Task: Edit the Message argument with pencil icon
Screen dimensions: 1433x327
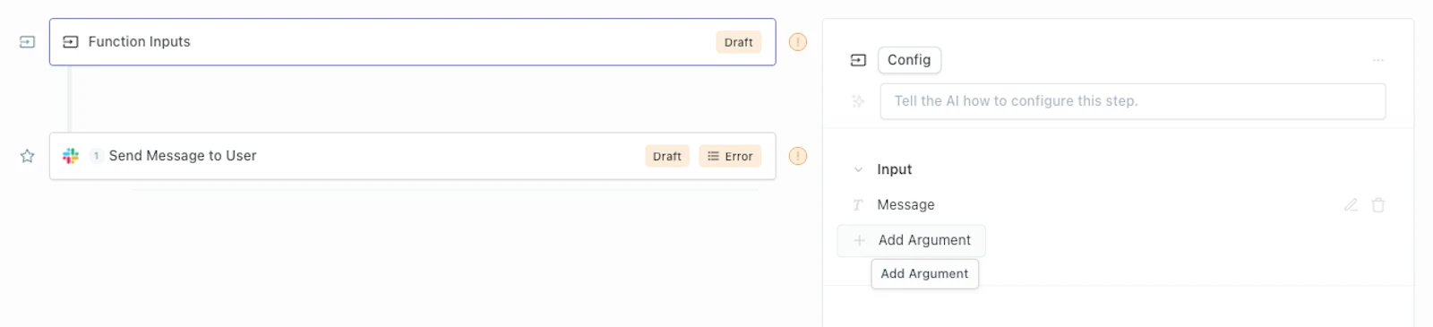Action: 1351,205
